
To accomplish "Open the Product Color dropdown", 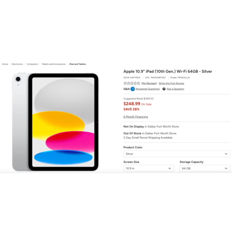I will point(177,154).
